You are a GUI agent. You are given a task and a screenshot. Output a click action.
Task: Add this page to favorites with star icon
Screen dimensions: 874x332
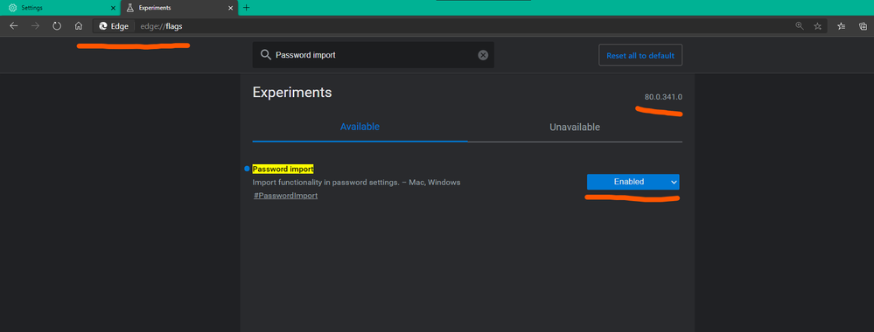point(818,25)
